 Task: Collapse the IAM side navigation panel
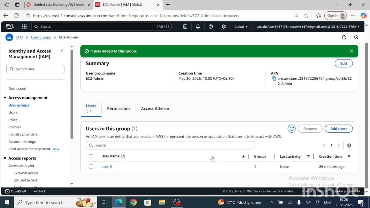62,51
